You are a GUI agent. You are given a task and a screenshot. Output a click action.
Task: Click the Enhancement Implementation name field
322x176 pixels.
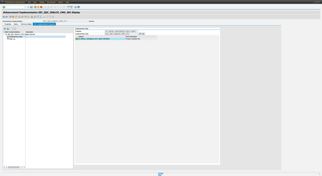pos(65,21)
